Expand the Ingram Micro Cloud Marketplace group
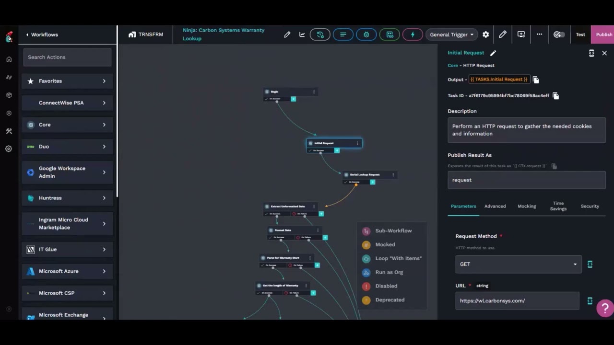Screen dimensions: 614x345 point(67,224)
